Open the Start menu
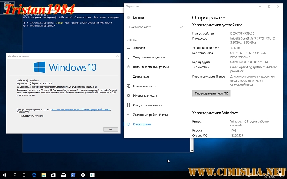 pos(5,175)
